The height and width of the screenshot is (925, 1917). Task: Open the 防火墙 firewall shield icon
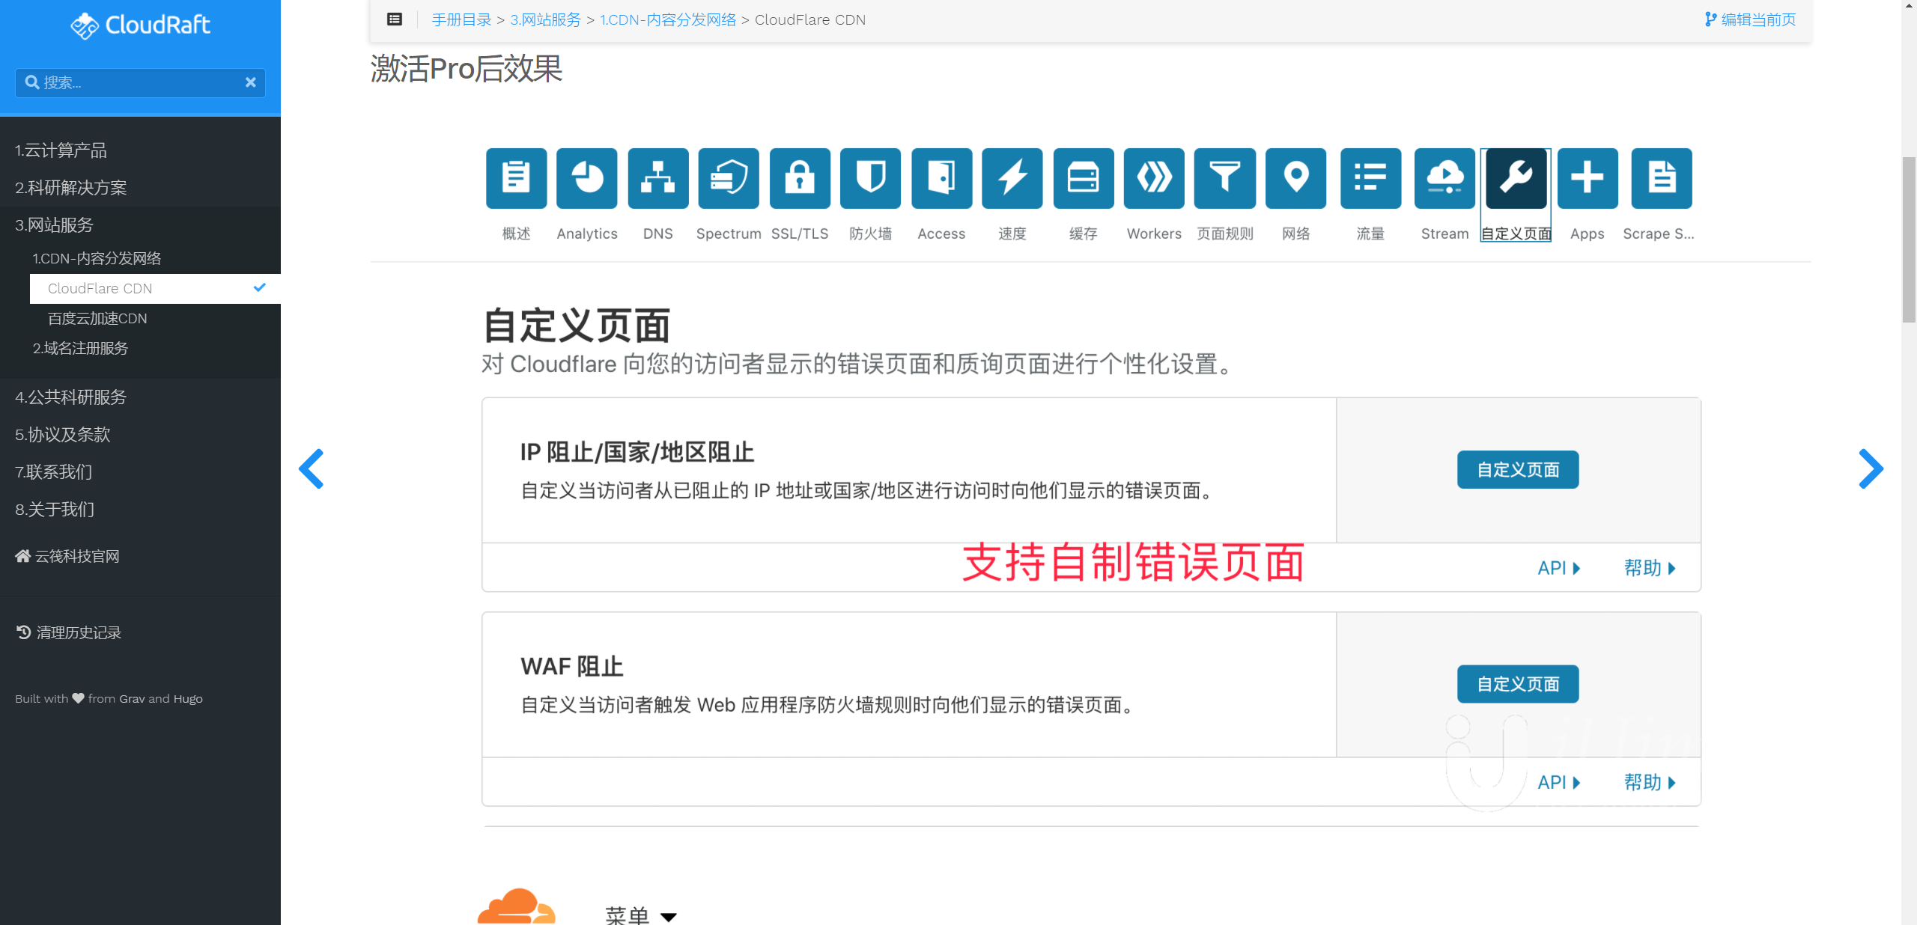click(870, 178)
